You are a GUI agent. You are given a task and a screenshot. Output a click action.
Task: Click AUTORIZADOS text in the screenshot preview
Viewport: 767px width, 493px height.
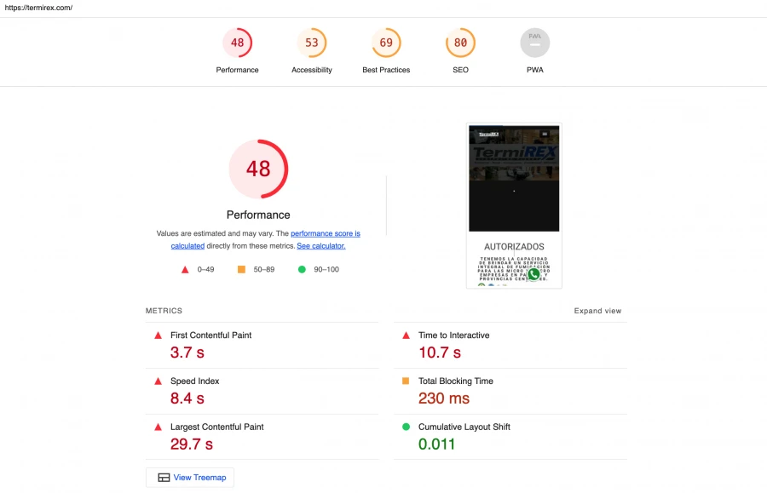click(514, 247)
